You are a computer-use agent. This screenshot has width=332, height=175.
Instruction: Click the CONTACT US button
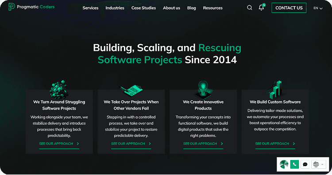289,8
